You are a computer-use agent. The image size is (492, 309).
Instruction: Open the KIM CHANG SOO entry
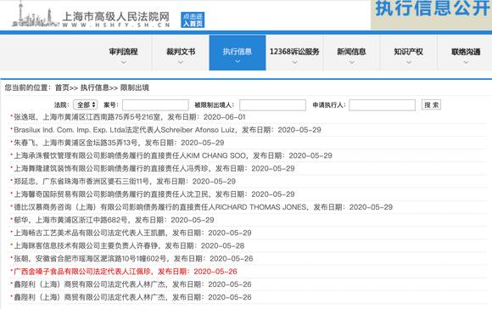pyautogui.click(x=173, y=155)
